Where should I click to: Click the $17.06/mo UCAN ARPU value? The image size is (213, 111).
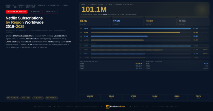[x=139, y=63]
